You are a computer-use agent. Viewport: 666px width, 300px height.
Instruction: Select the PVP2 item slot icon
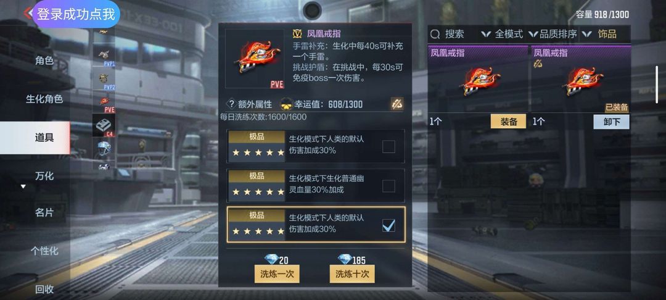pos(104,80)
